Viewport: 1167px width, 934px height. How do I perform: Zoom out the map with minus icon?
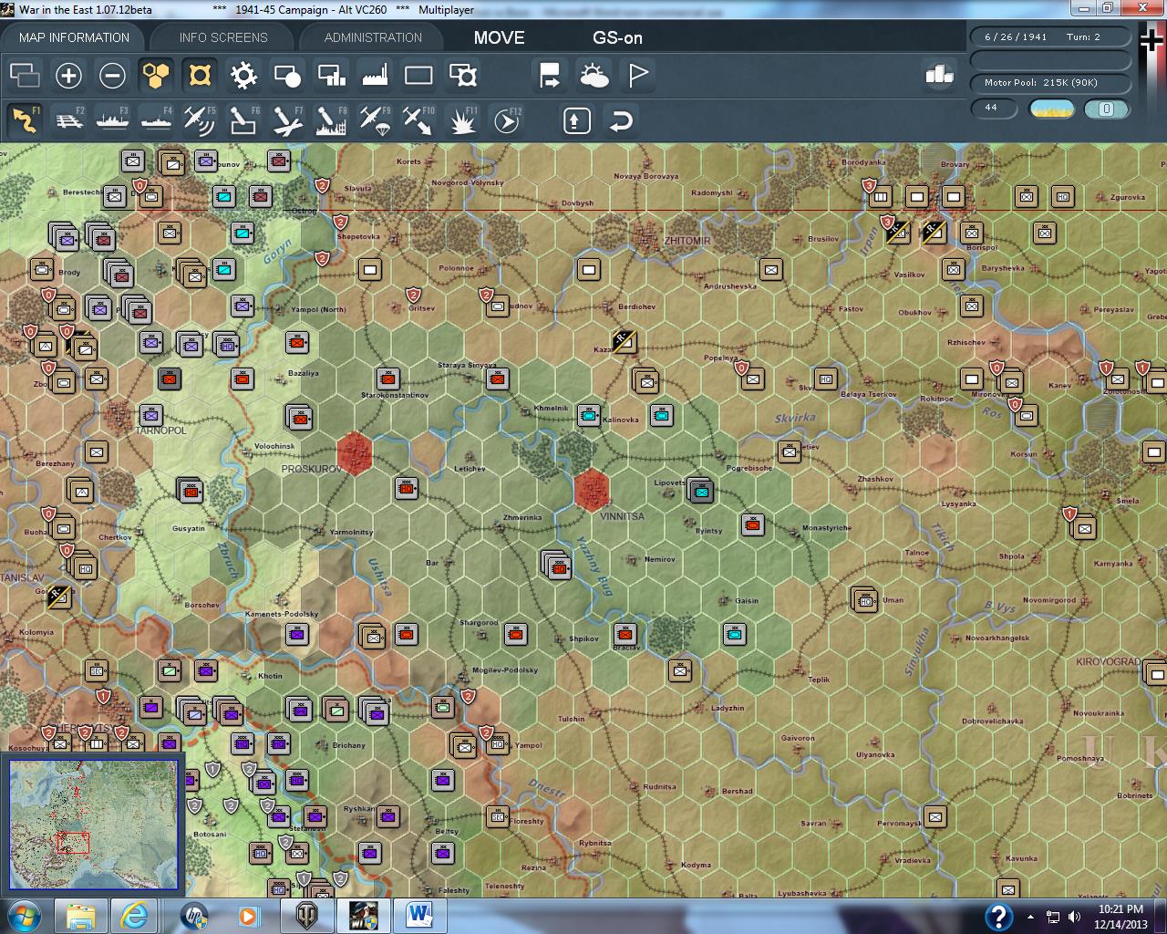(112, 75)
